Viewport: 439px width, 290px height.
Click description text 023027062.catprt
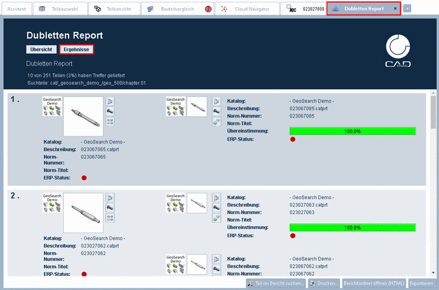click(100, 245)
